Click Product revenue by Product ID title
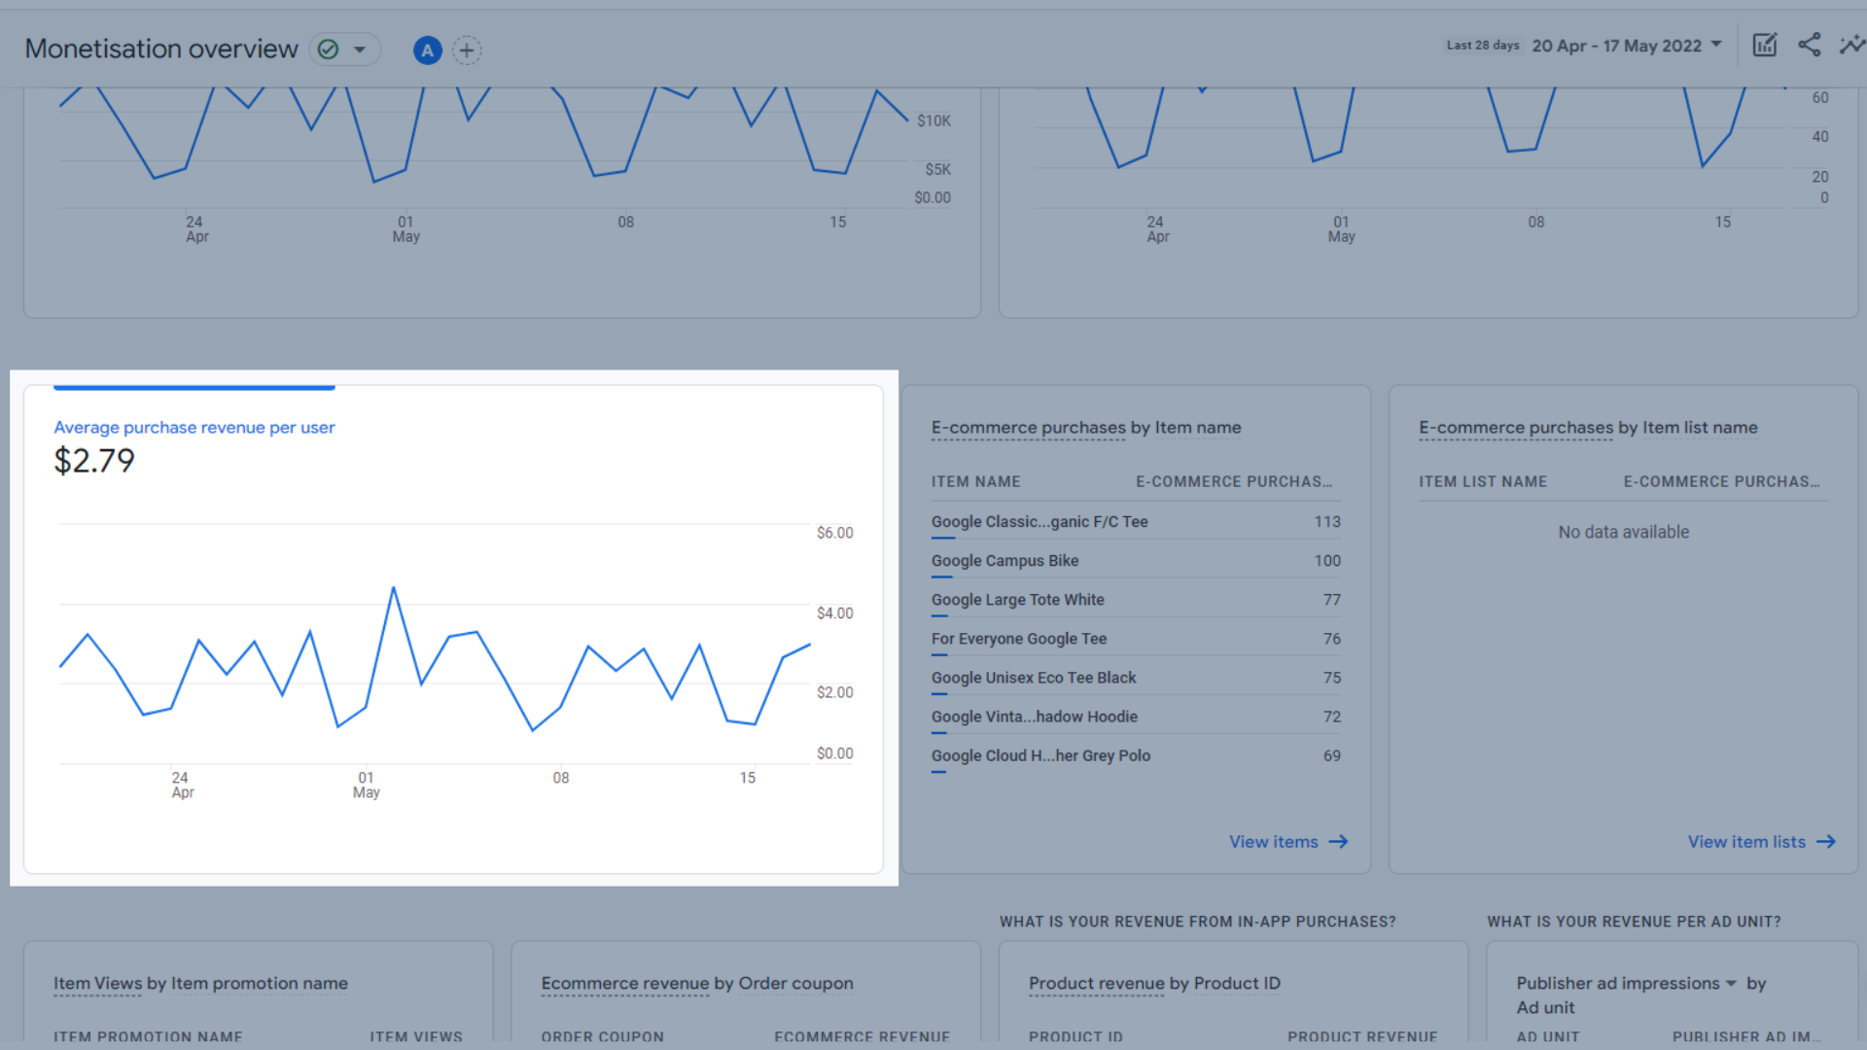The image size is (1867, 1050). tap(1154, 984)
